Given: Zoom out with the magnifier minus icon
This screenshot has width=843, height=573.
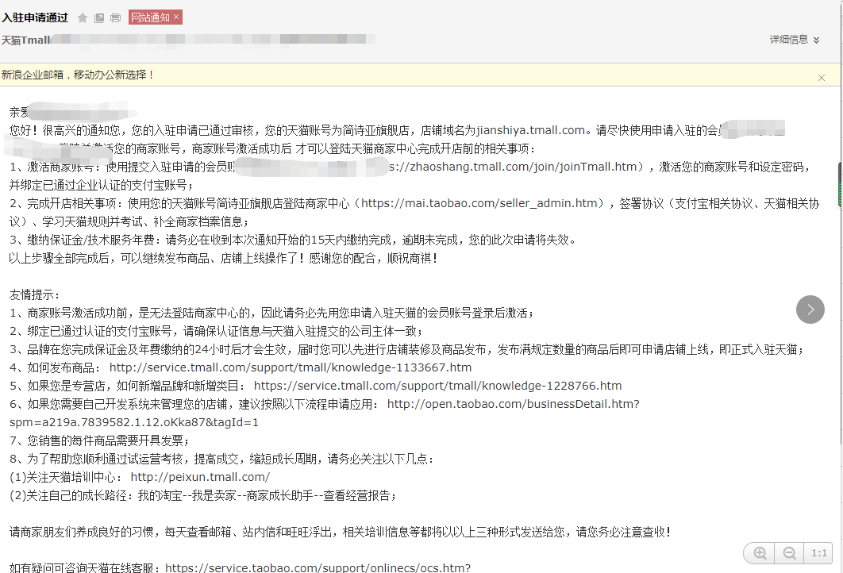Looking at the screenshot, I should click(789, 553).
